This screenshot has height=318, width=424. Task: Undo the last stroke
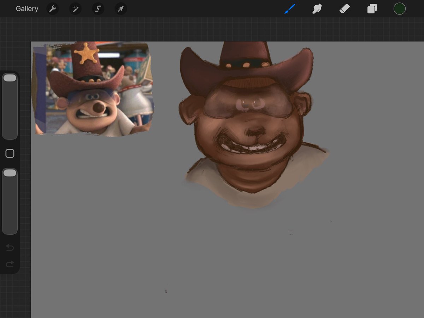(10, 248)
